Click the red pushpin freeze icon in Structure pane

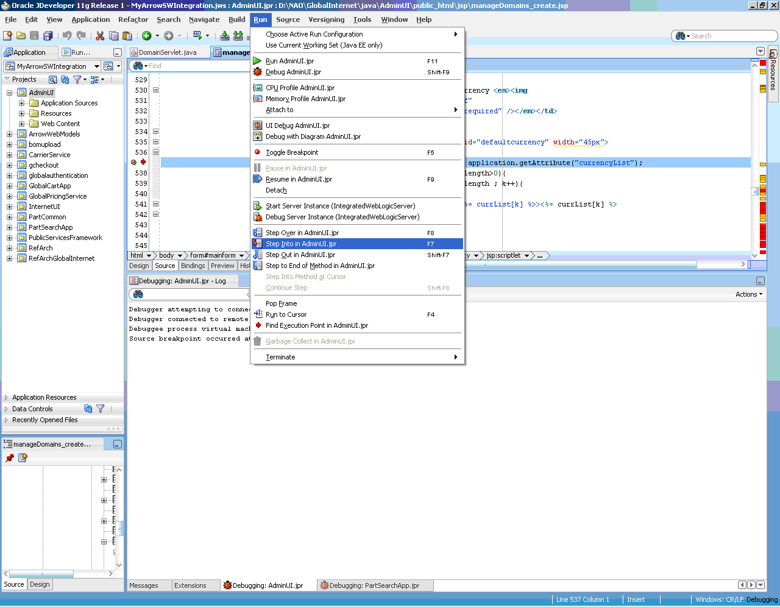[10, 458]
